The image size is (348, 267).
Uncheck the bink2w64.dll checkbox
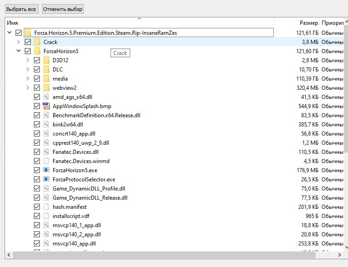pyautogui.click(x=37, y=125)
